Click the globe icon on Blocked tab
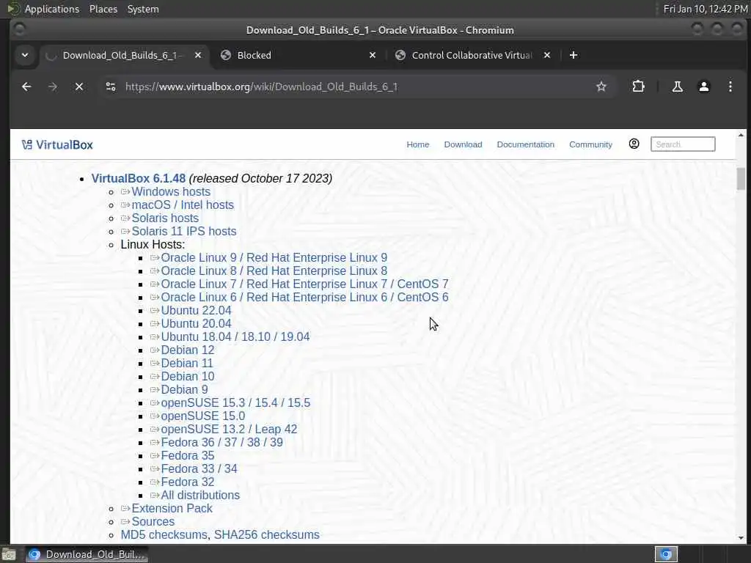Screen dimensions: 751x563 pos(226,55)
